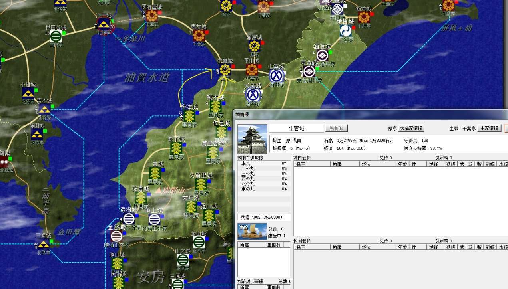Click the 兵糧 4982 provisions value
Viewport: 508px width, 289px height.
pyautogui.click(x=263, y=217)
